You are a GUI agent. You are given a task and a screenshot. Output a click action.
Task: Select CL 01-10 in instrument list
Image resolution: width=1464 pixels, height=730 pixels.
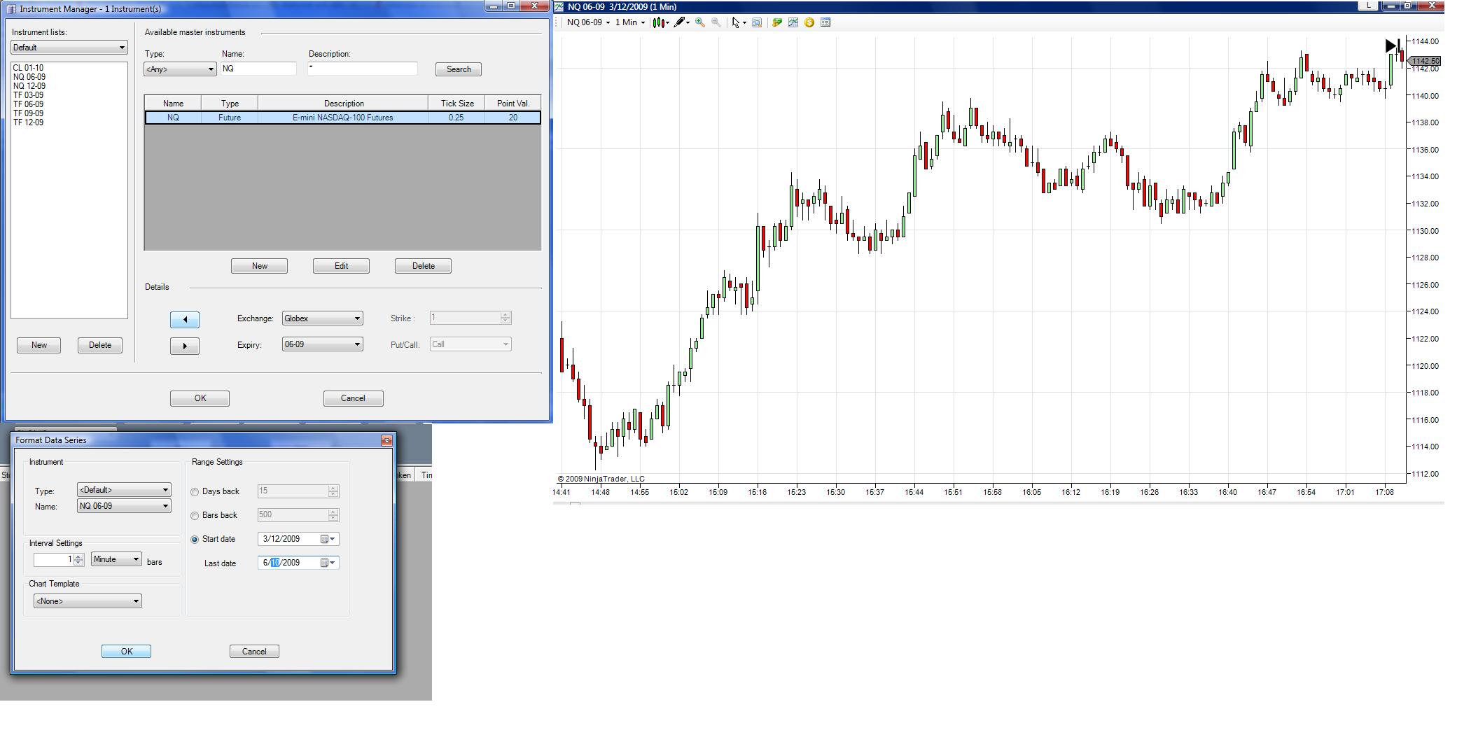click(28, 68)
